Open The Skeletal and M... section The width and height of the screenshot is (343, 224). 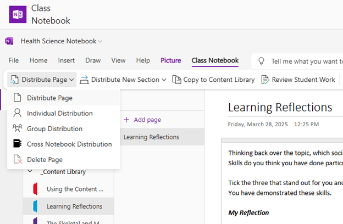(69, 220)
